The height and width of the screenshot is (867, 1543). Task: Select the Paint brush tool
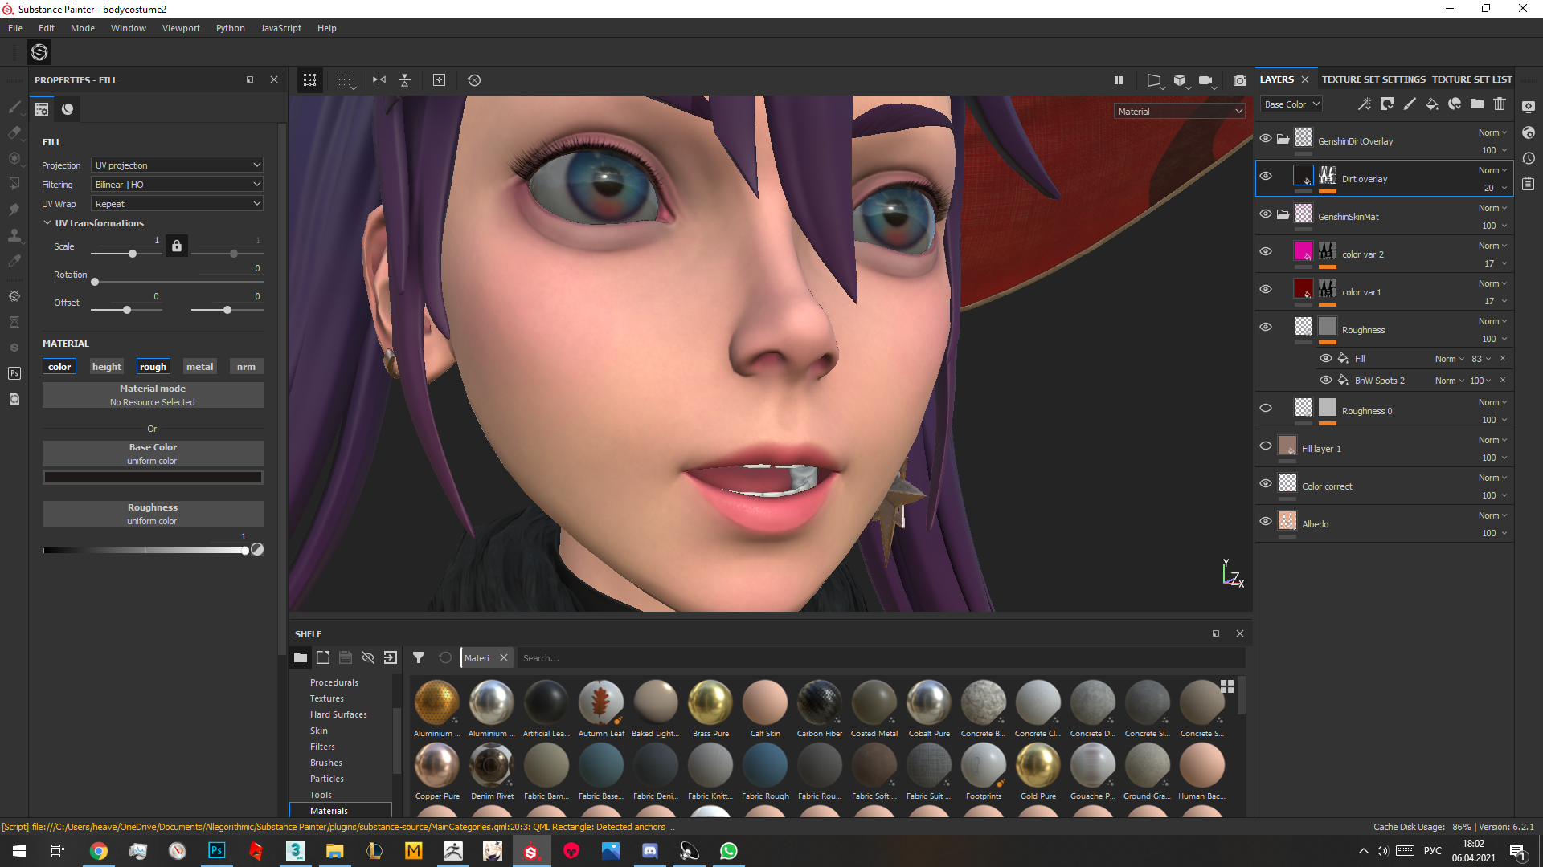[x=14, y=107]
